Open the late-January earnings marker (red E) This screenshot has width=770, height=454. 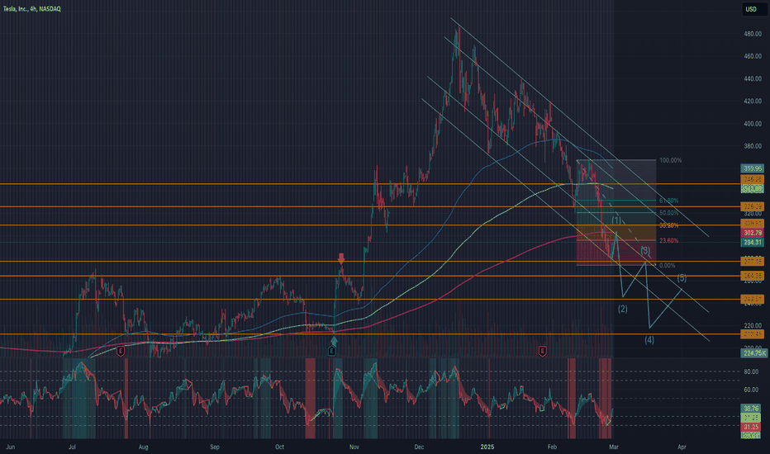pos(543,351)
